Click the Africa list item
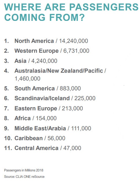The height and width of the screenshot is (181, 140). [x=30, y=118]
